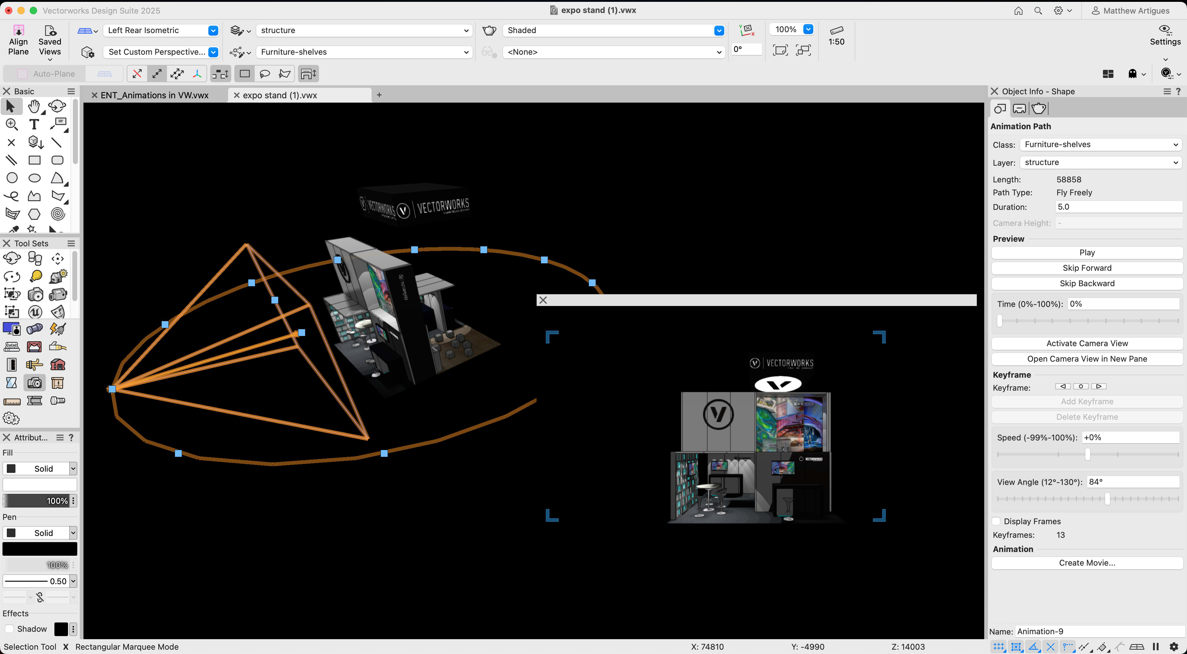Choose the Rectangle tool
1187x654 pixels.
coord(35,160)
